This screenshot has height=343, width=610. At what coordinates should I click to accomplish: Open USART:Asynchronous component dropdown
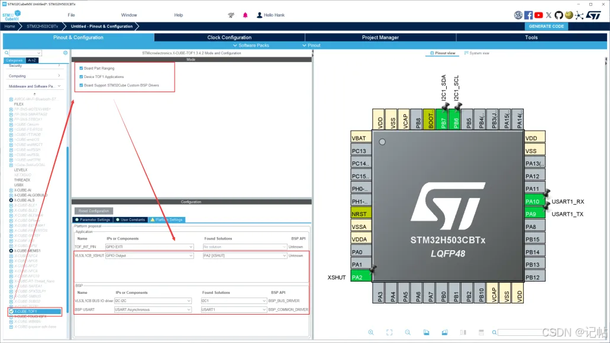click(x=153, y=310)
